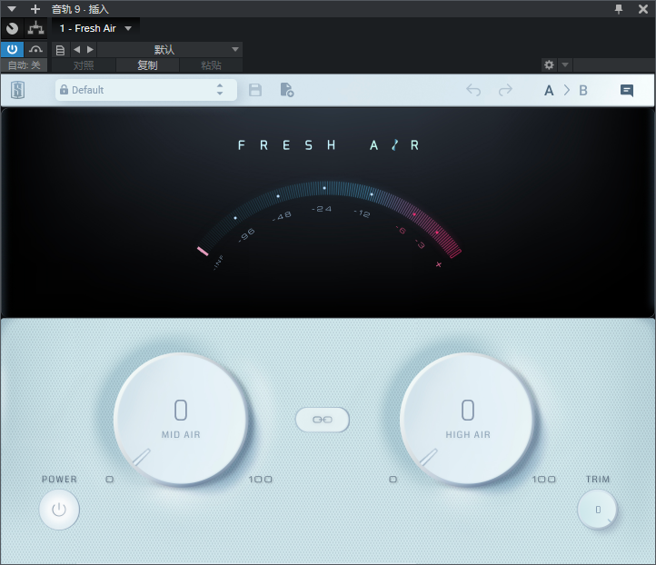Viewport: 656px width, 565px height.
Task: Toggle the blue plugin bypass power button
Action: pos(12,50)
